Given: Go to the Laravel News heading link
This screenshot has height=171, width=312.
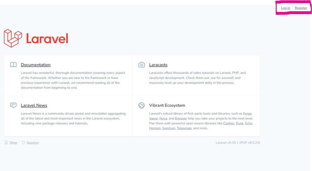Looking at the screenshot, I should click(x=34, y=105).
